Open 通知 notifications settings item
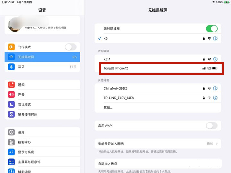 click(42, 85)
